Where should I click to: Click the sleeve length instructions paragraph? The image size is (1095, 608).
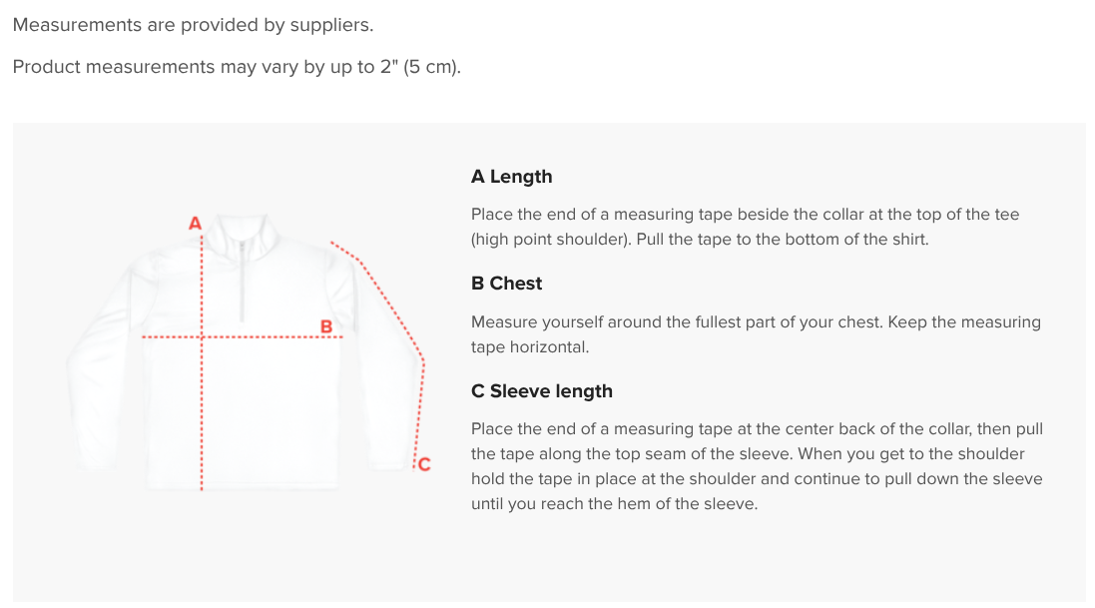tap(757, 466)
